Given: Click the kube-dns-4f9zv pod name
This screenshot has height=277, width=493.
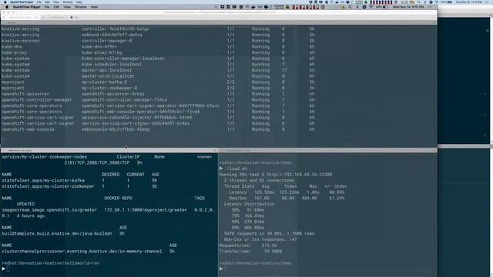Looking at the screenshot, I should coord(99,47).
